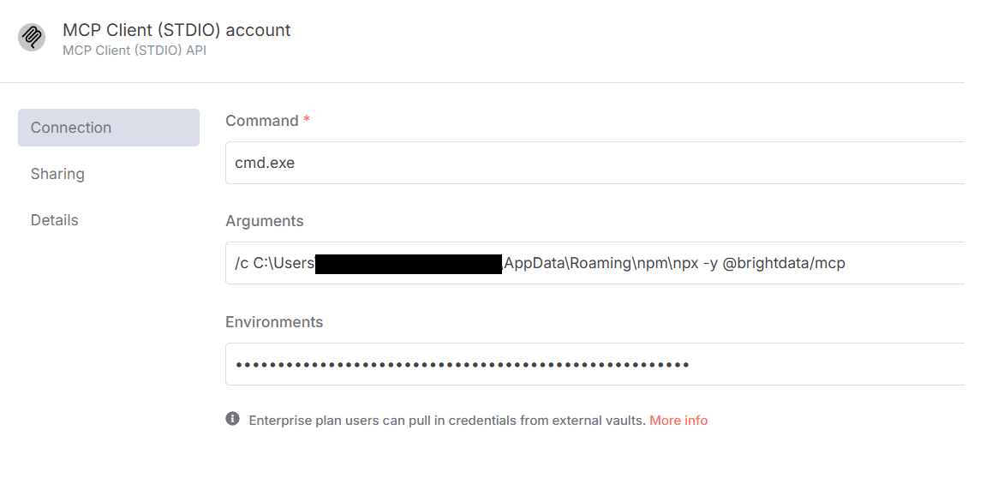Select the Connection tab

[x=109, y=128]
